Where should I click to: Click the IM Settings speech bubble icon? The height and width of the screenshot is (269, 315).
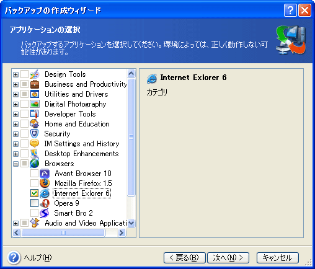point(35,144)
